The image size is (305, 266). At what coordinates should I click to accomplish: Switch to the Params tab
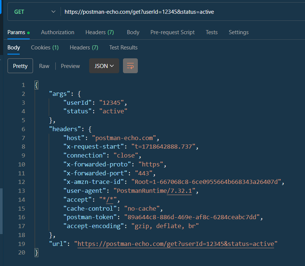coord(16,32)
